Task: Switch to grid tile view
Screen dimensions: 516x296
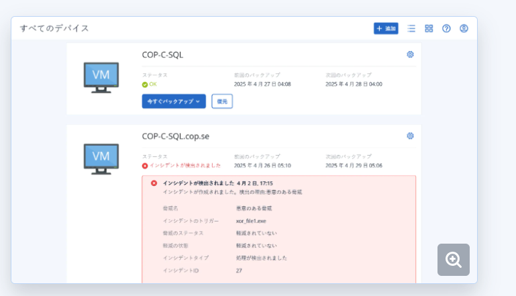Action: (429, 28)
